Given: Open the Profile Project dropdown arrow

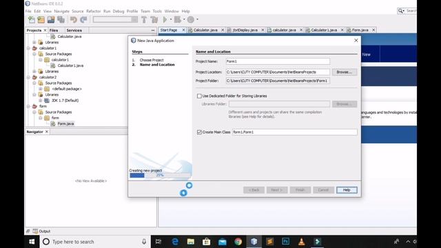Looking at the screenshot, I should [x=197, y=20].
